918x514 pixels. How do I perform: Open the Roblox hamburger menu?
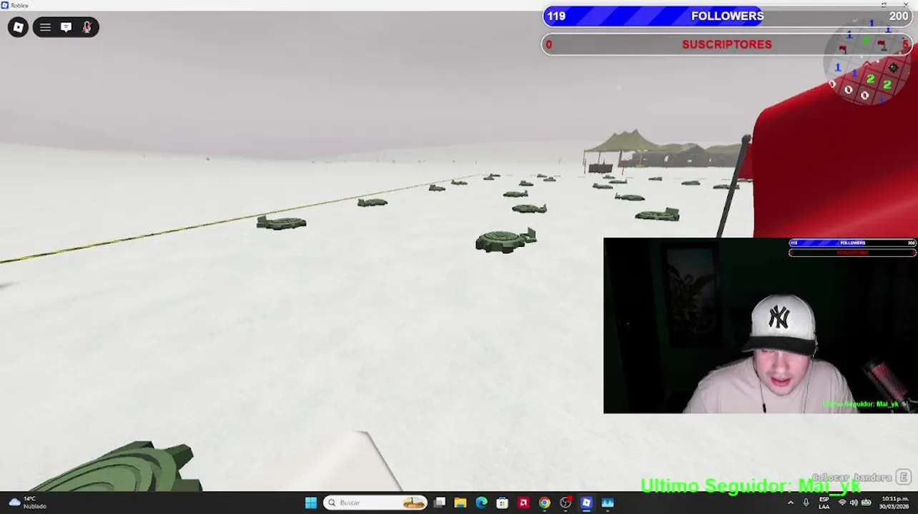pyautogui.click(x=45, y=27)
